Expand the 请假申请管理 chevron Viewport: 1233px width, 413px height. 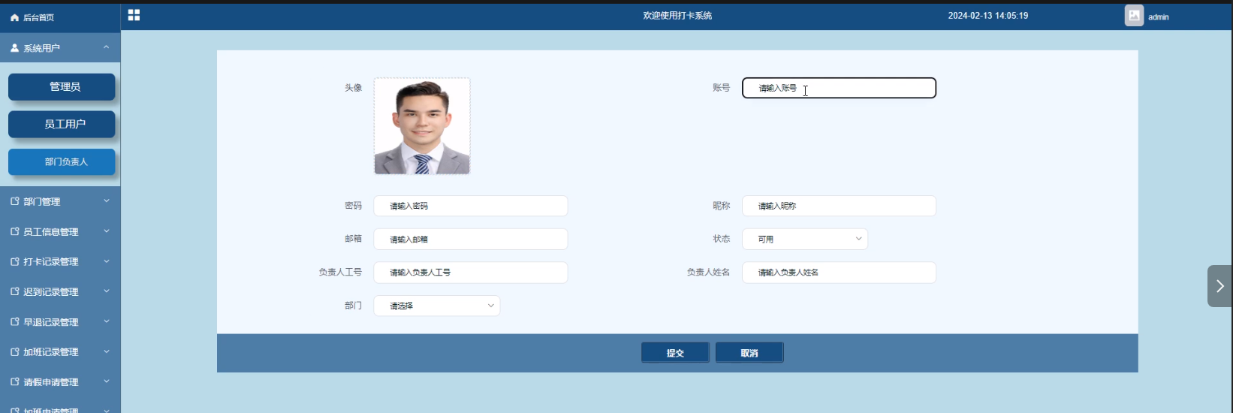pos(107,381)
